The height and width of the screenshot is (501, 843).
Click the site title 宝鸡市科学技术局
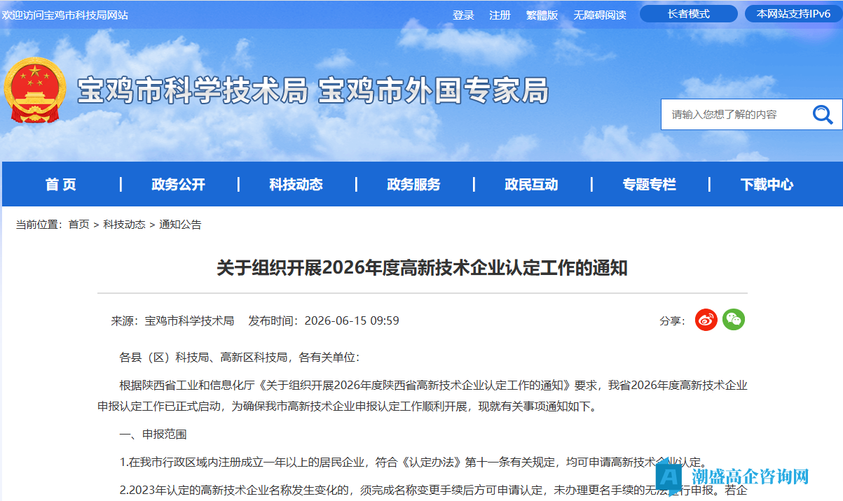point(193,92)
